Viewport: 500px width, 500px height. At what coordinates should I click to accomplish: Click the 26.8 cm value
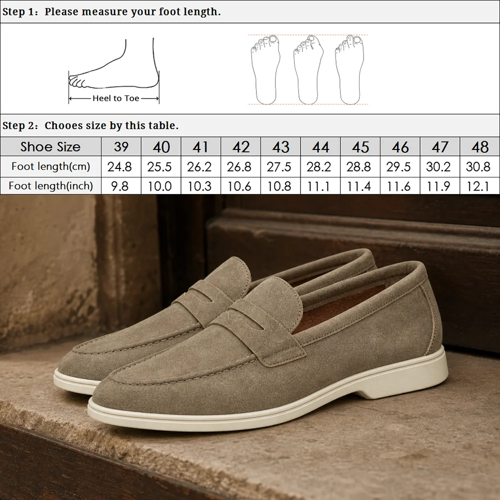tap(239, 167)
